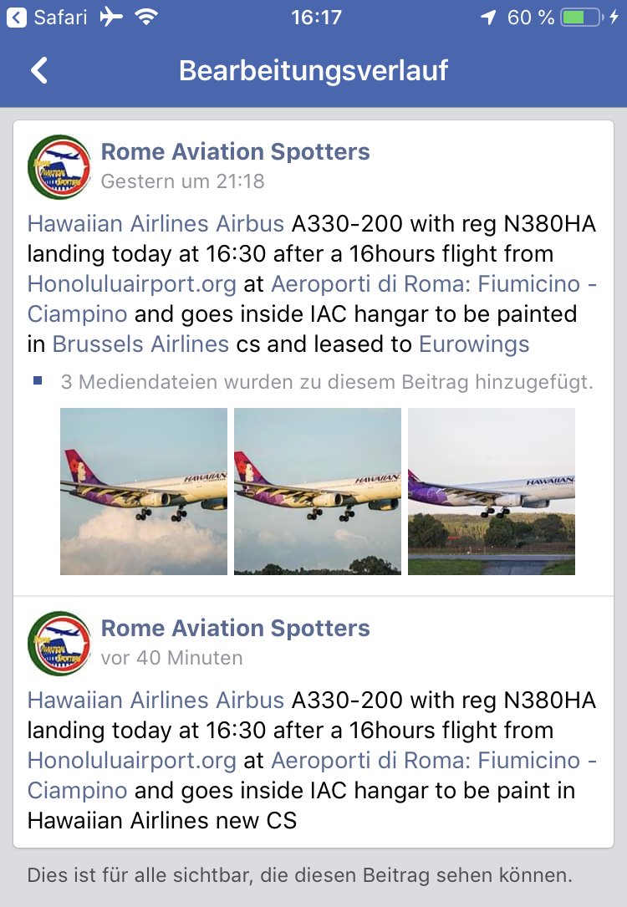The image size is (627, 907).
Task: Open first Hawaiian plane photo thumbnail
Action: coord(144,492)
